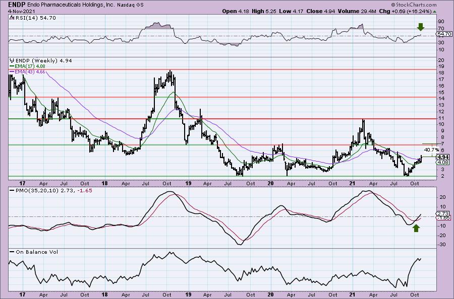Click year 19 on the bottom date axis
454x299 pixels.
tap(189, 294)
